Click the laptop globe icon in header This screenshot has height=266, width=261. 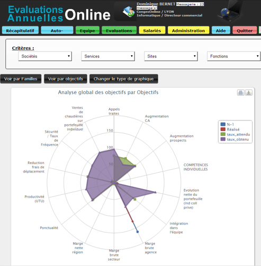229,11
